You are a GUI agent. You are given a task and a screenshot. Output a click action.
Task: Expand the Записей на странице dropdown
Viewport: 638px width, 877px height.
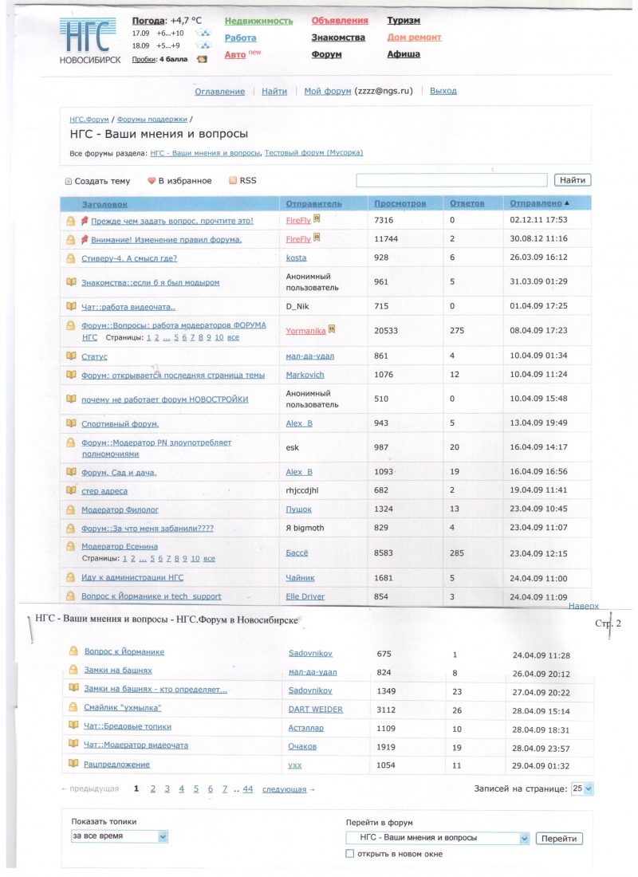pos(582,789)
